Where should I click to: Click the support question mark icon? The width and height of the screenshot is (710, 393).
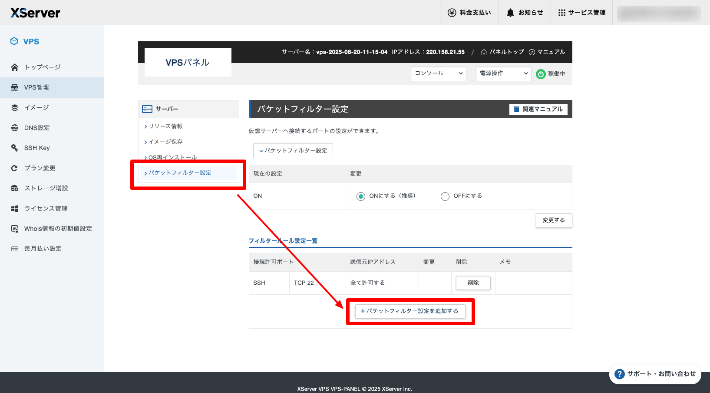(x=620, y=374)
